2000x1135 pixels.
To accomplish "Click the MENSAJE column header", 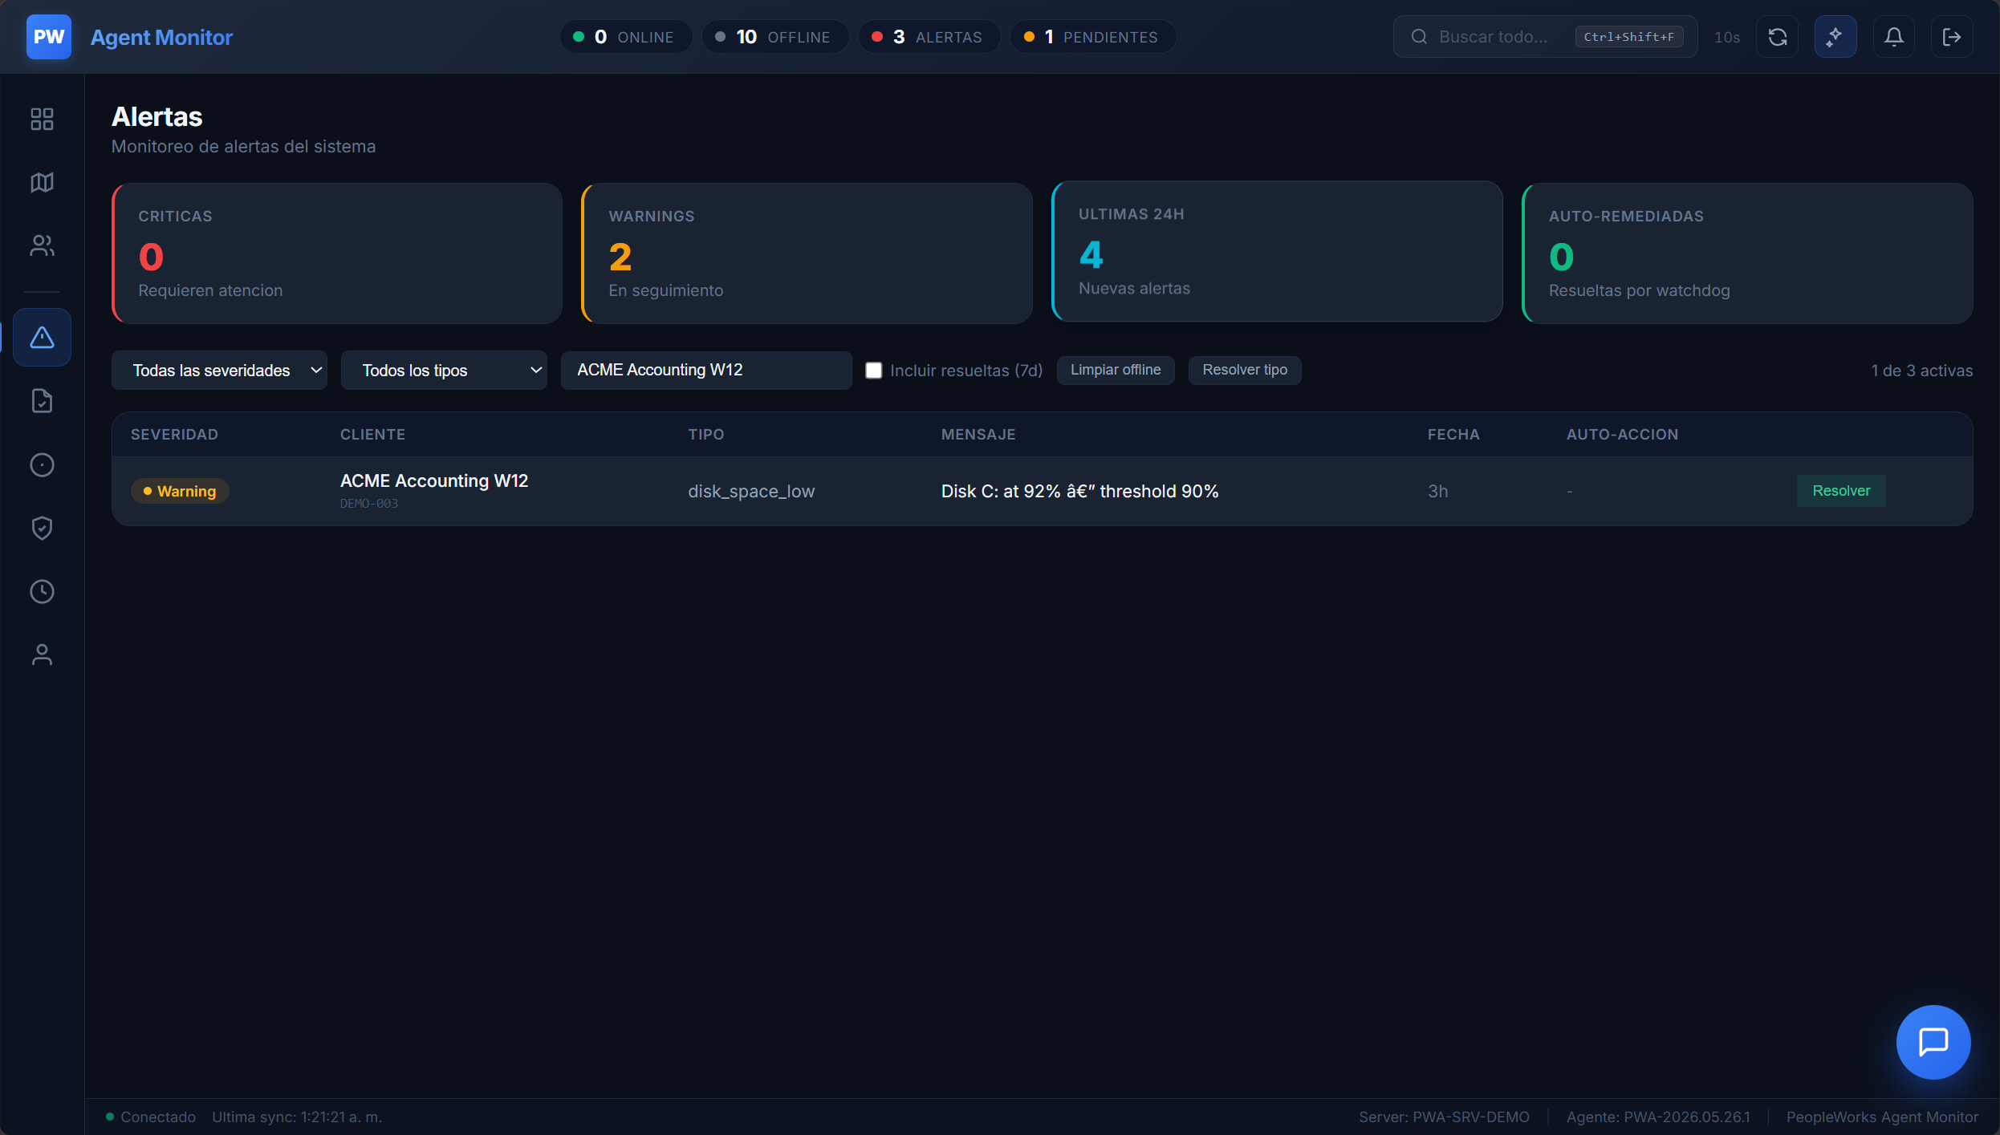I will point(978,435).
